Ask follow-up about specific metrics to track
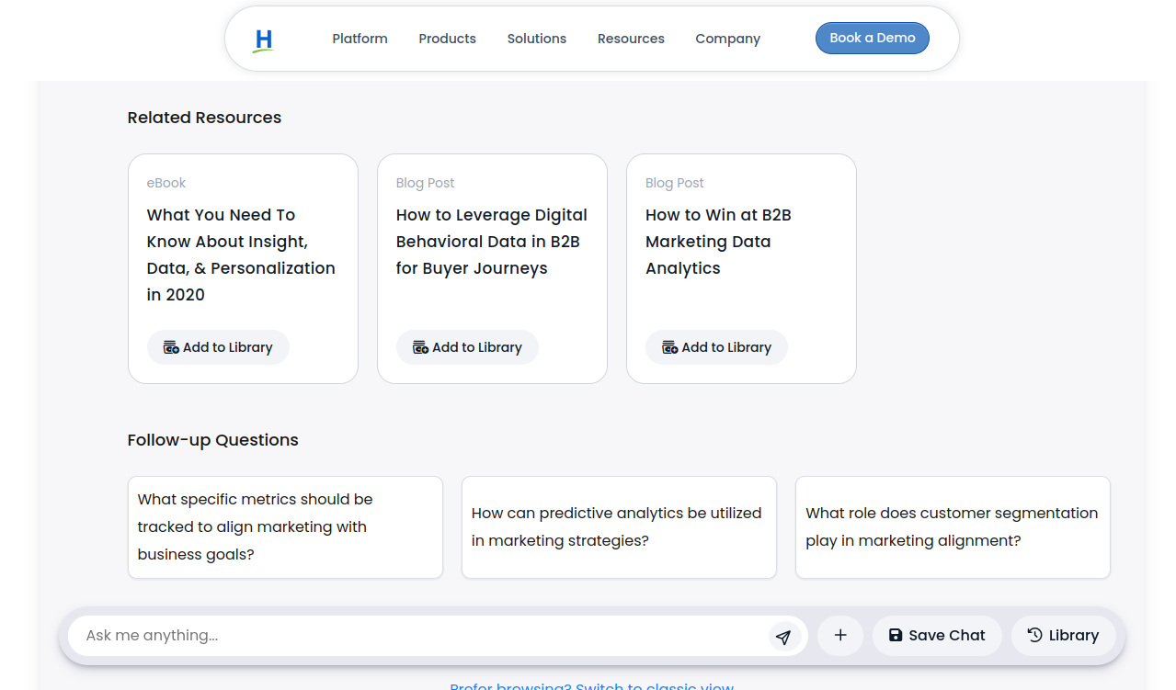 point(285,527)
